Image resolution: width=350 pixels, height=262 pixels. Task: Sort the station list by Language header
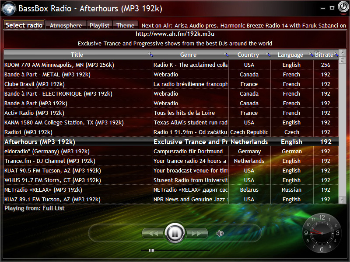[x=290, y=55]
